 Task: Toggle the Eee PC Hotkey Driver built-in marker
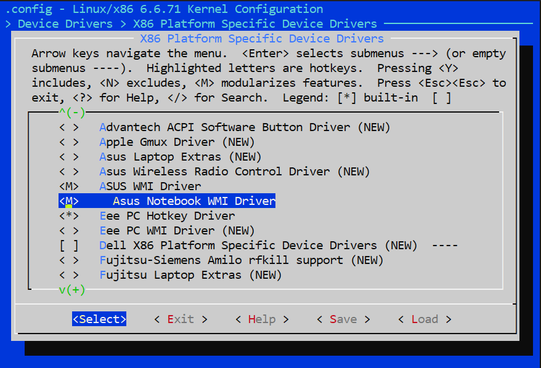pyautogui.click(x=69, y=216)
